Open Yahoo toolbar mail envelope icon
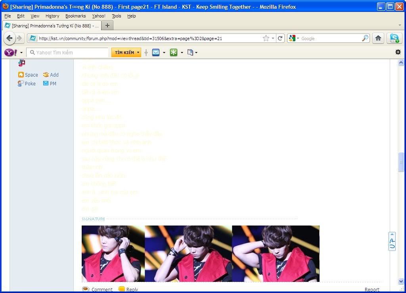 pyautogui.click(x=156, y=53)
